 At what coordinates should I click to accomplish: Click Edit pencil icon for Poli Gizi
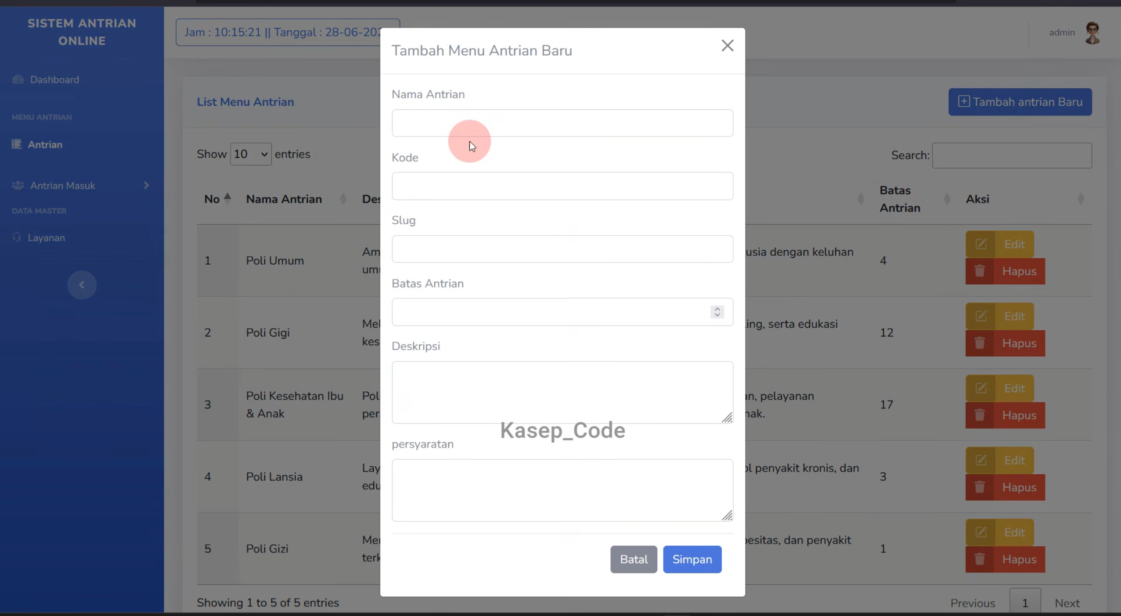coord(980,532)
